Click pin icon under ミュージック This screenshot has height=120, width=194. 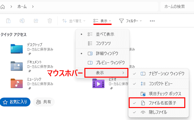click(29, 88)
